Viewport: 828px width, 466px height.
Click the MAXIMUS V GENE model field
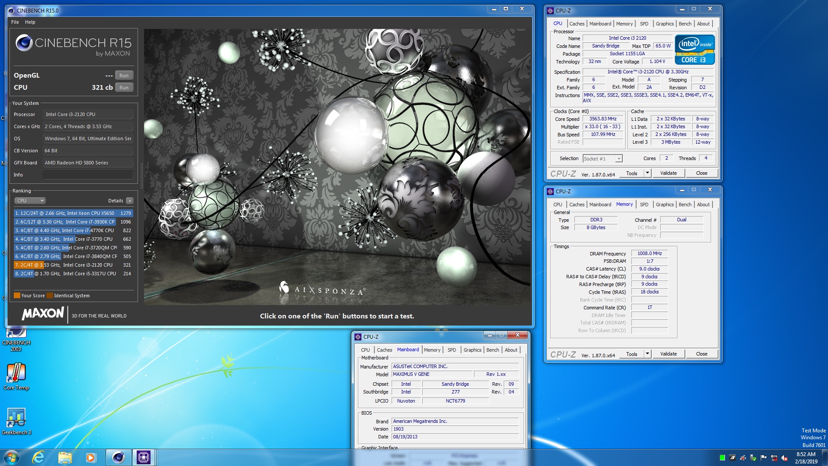(x=432, y=375)
